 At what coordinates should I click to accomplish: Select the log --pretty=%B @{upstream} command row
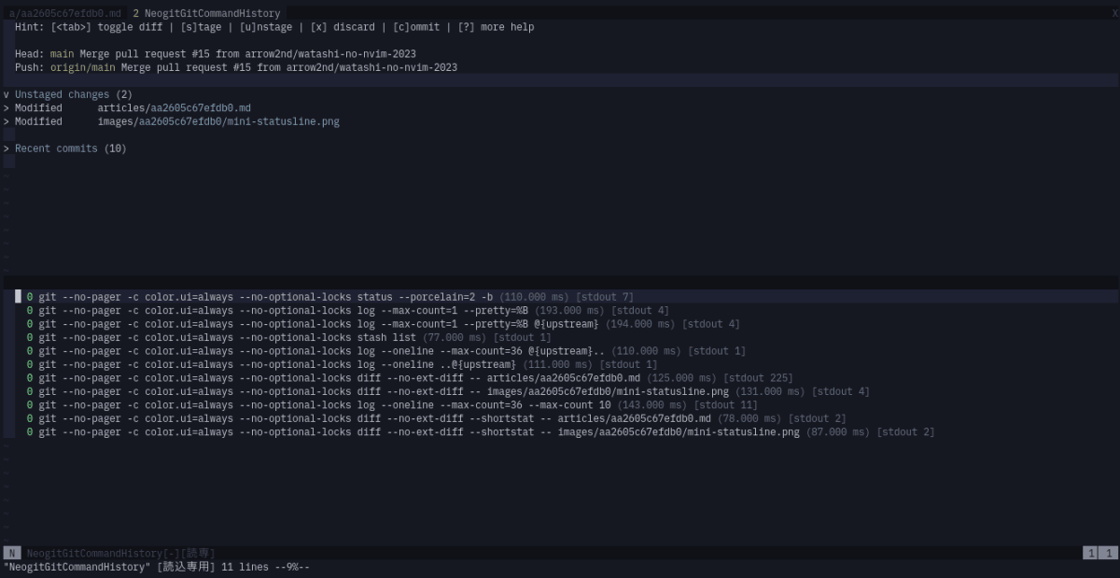coord(384,324)
